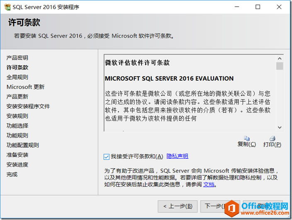Image resolution: width=292 pixels, height=220 pixels.
Task: Select 完成 step in sidebar
Action: tap(12, 175)
